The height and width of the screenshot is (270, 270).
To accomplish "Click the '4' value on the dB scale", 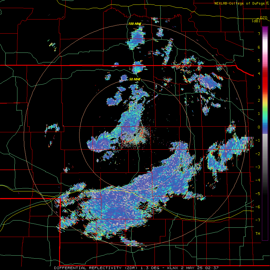I will 259,74.
